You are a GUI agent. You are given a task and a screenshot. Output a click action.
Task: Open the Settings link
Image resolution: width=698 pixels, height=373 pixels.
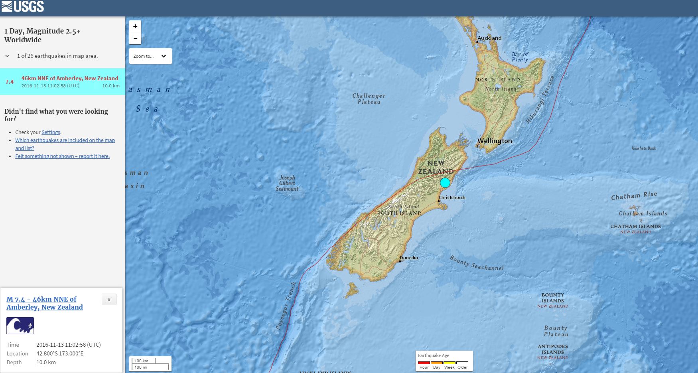point(51,132)
